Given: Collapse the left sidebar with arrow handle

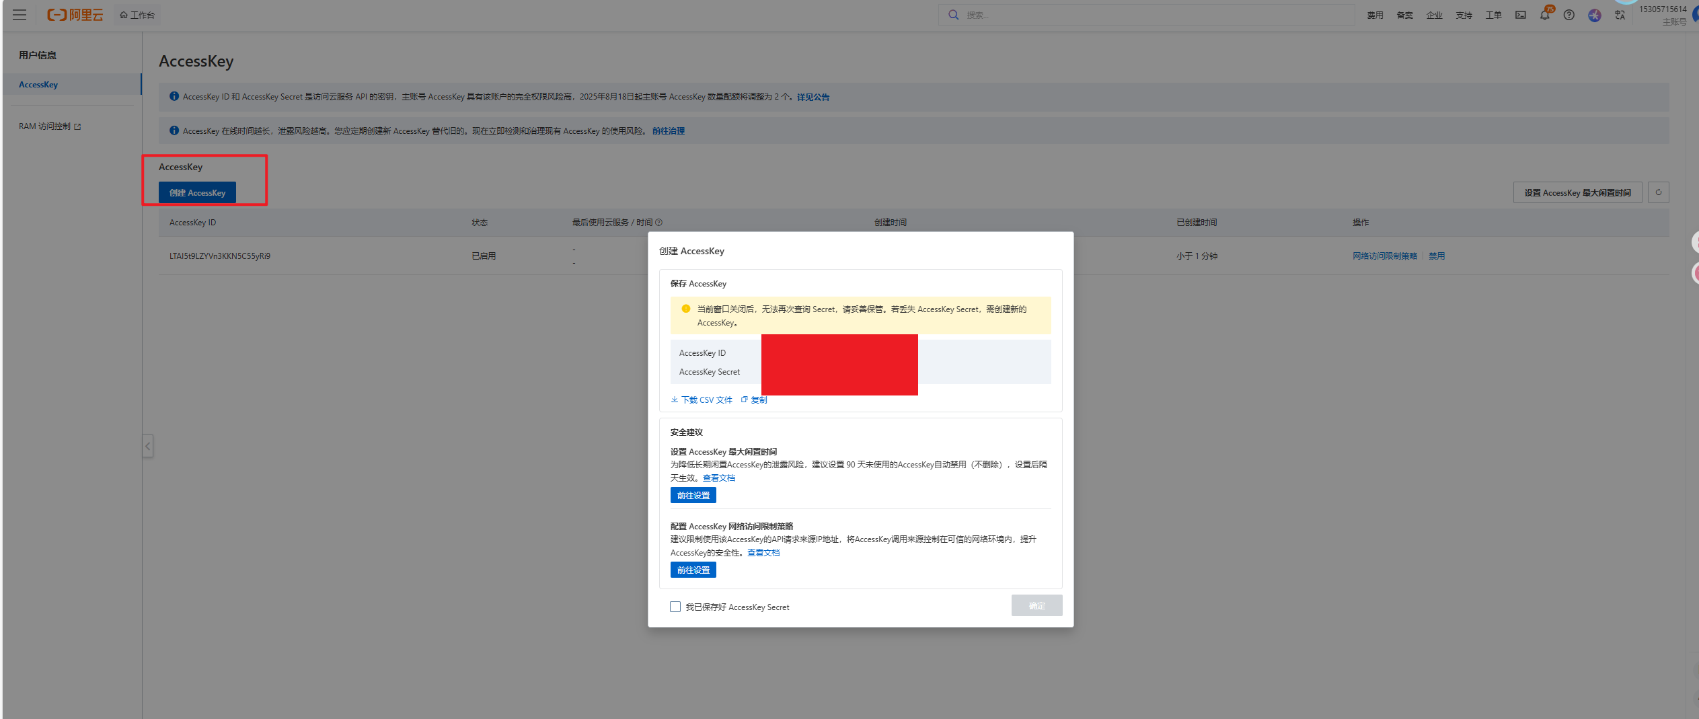Looking at the screenshot, I should click(148, 446).
